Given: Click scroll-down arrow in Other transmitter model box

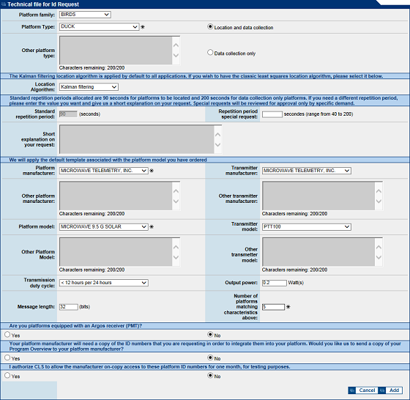Looking at the screenshot, I should pos(379,257).
